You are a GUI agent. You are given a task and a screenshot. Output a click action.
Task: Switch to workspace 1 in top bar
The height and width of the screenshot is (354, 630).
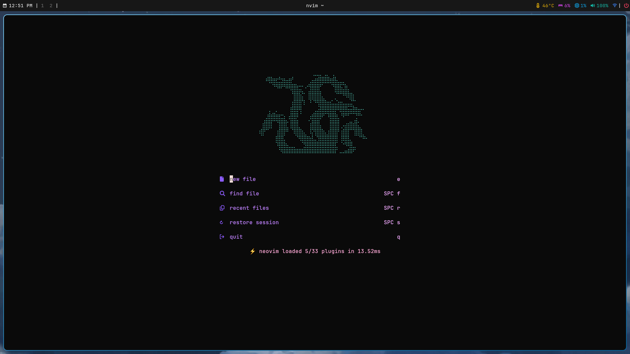click(42, 6)
